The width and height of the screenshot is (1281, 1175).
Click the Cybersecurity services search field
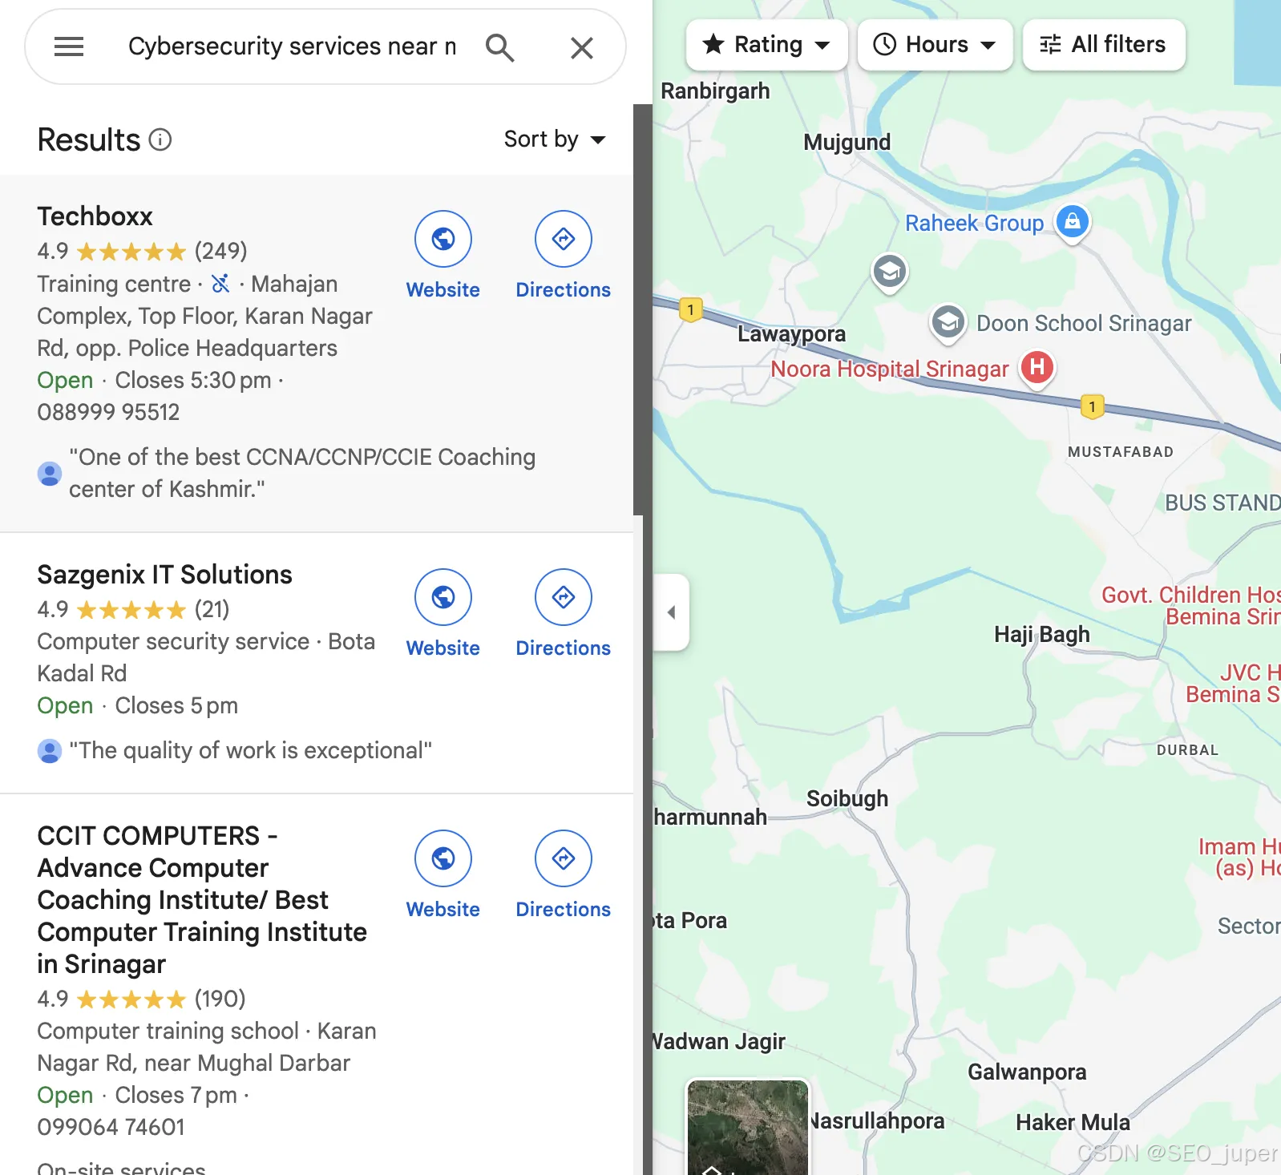(293, 46)
